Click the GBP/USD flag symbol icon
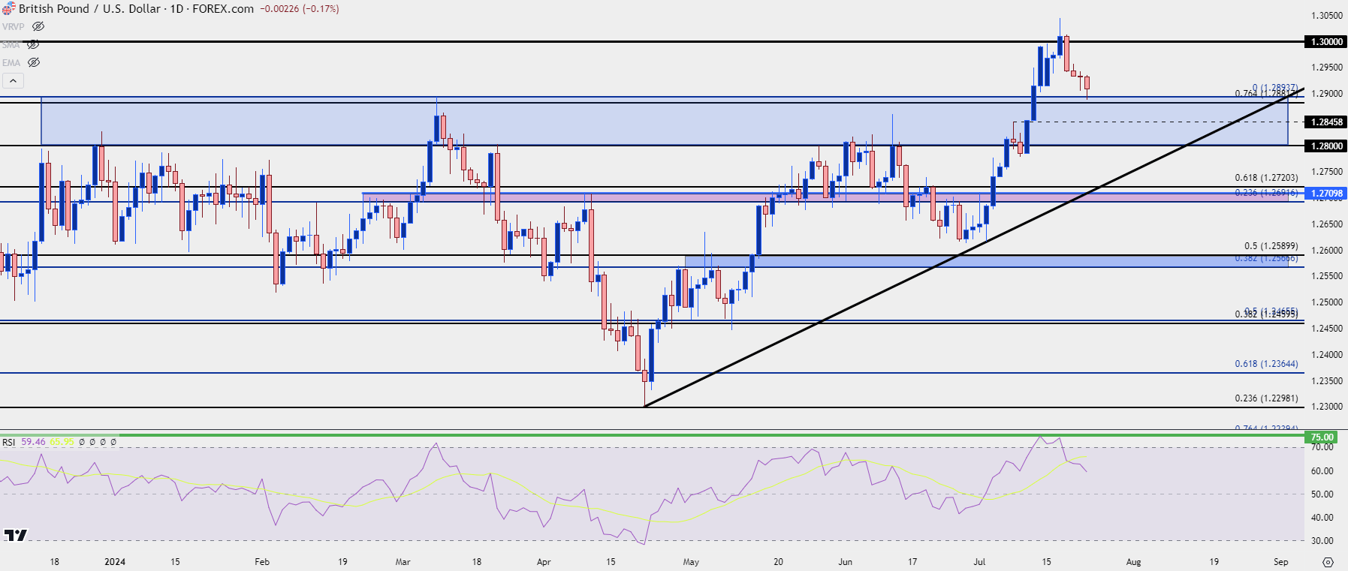The image size is (1348, 571). click(8, 9)
